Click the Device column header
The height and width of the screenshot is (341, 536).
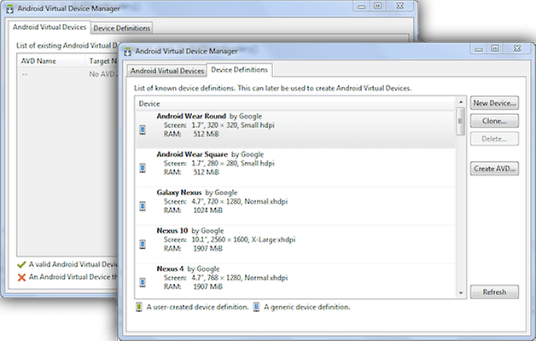point(295,104)
